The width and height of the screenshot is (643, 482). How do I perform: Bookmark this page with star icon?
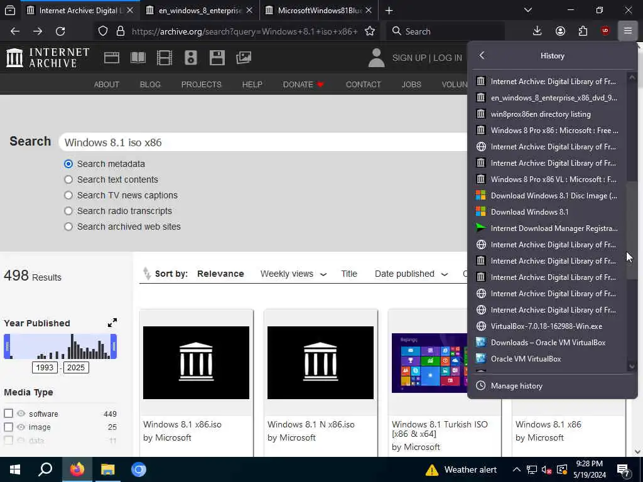pyautogui.click(x=370, y=31)
